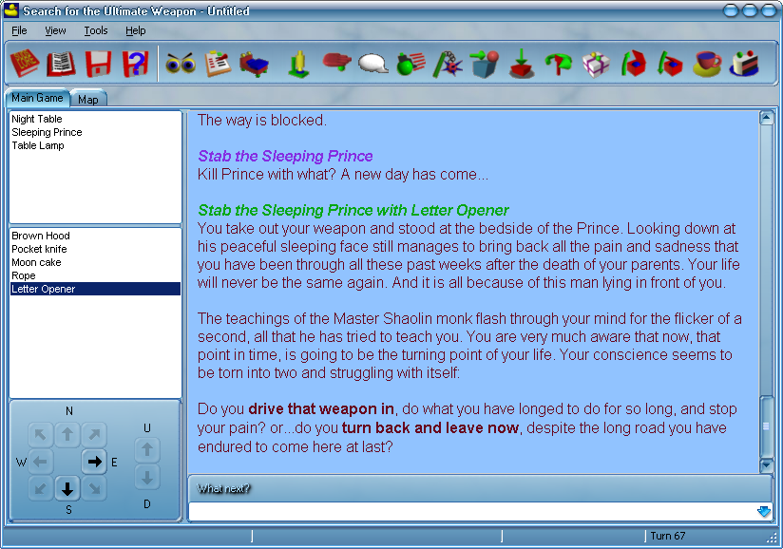Open the Tools menu
This screenshot has height=549, width=783.
pos(96,30)
